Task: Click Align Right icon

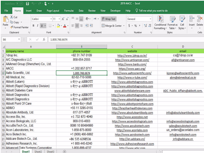Action: [x=81, y=26]
